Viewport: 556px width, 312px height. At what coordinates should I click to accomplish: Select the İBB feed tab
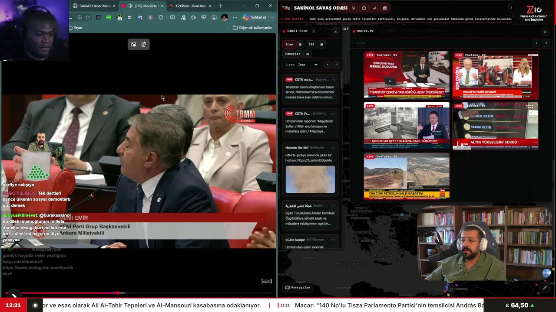pyautogui.click(x=311, y=44)
